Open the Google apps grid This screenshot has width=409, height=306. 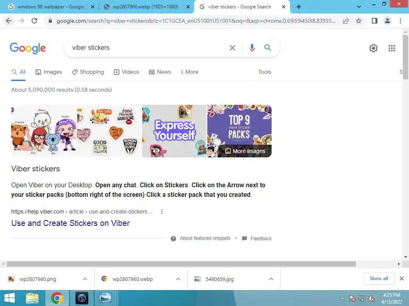pyautogui.click(x=391, y=48)
